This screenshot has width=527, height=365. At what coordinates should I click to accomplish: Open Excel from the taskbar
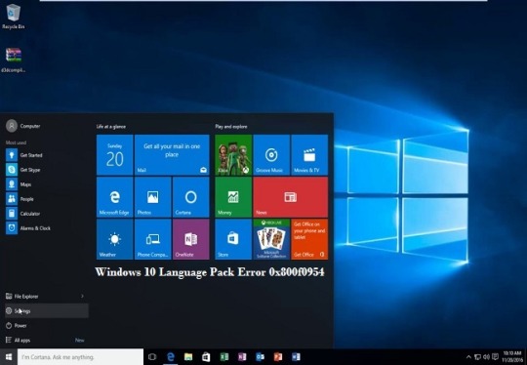224,357
